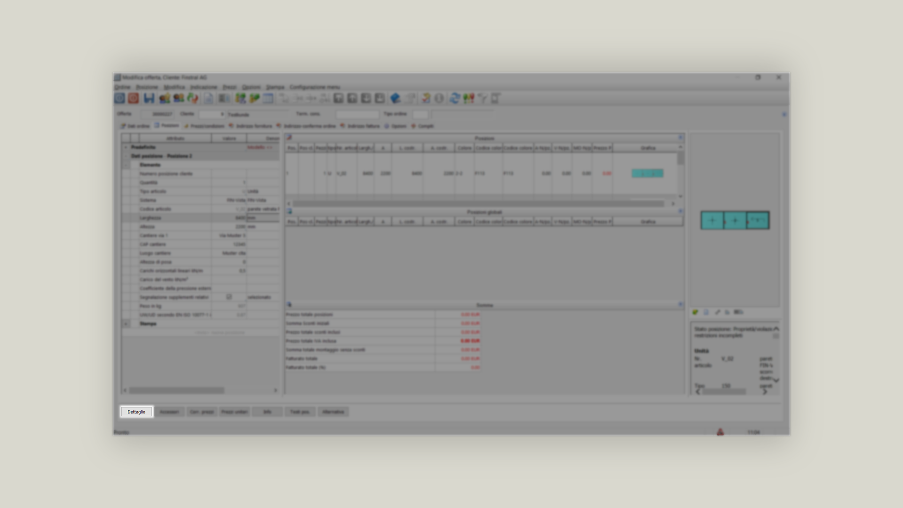Click the Alternativa button
Screen dimensions: 903x508
coord(333,412)
